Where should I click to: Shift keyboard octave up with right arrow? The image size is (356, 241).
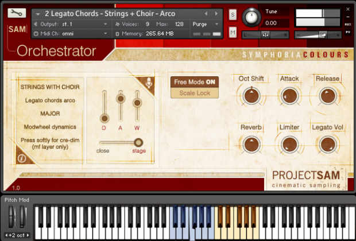[x=28, y=235]
